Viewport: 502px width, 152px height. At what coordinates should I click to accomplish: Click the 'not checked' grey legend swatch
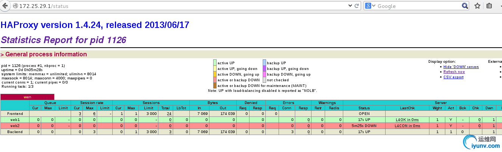coord(265,80)
